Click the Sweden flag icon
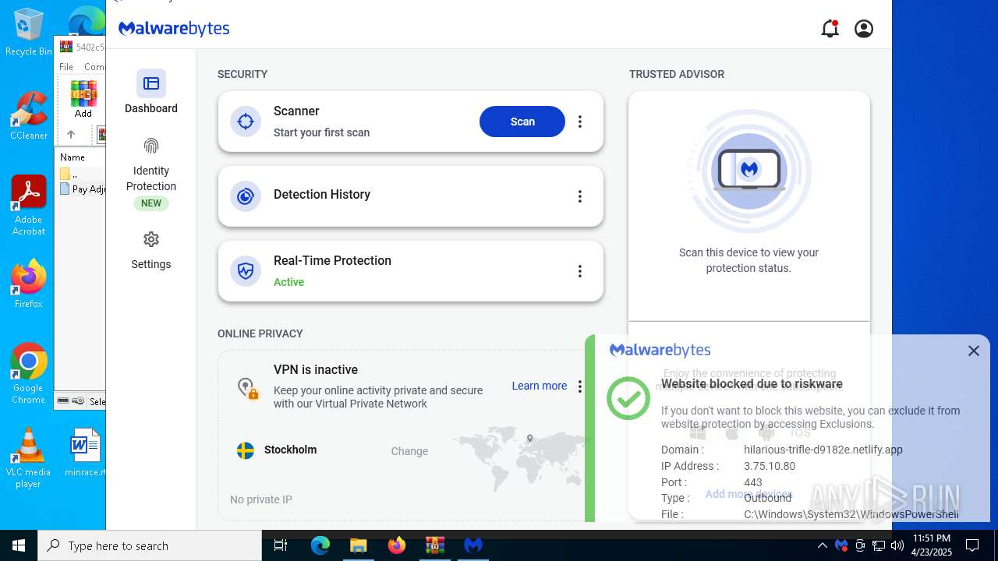 246,450
